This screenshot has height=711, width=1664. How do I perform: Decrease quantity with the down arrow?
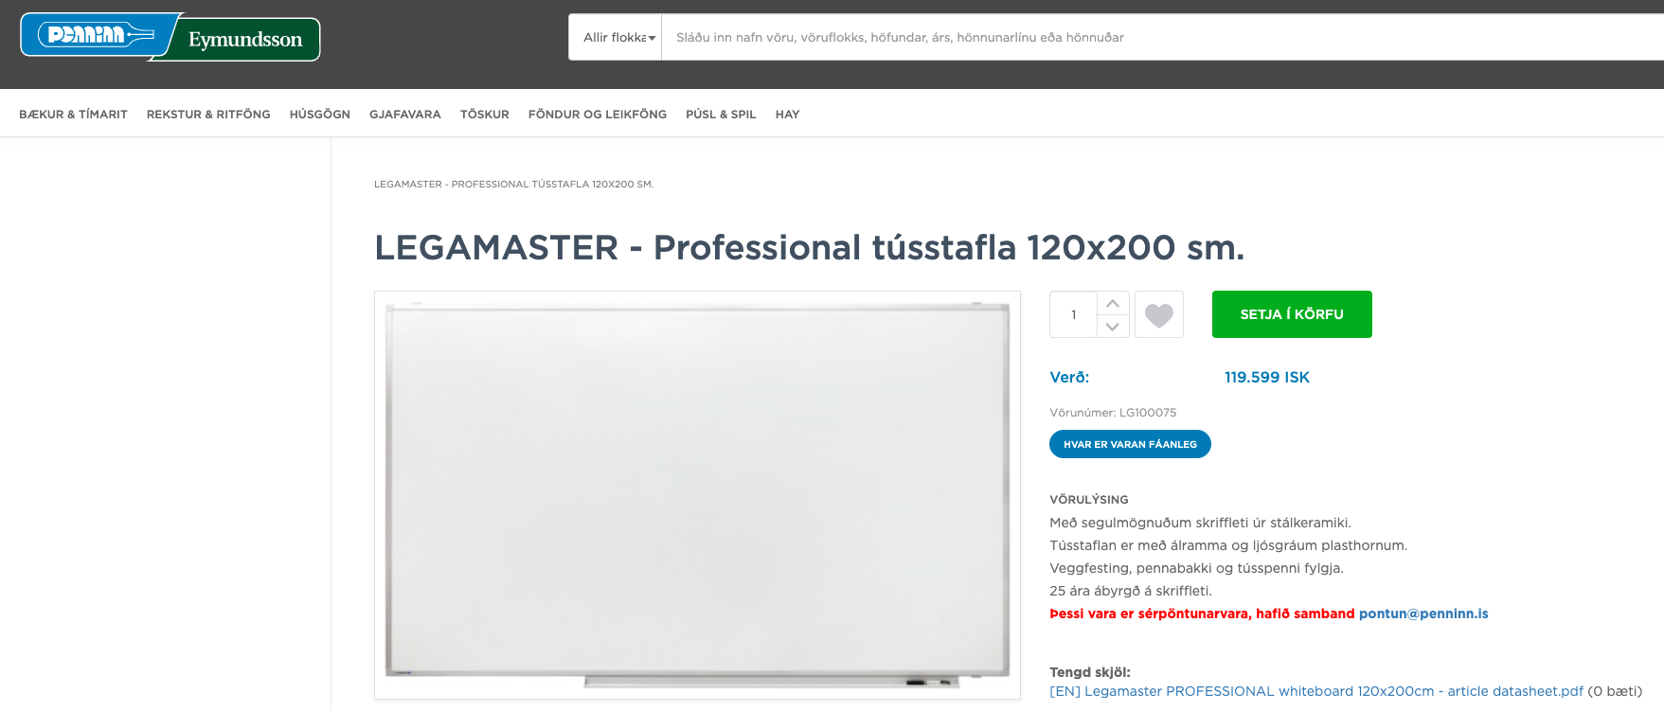tap(1113, 326)
